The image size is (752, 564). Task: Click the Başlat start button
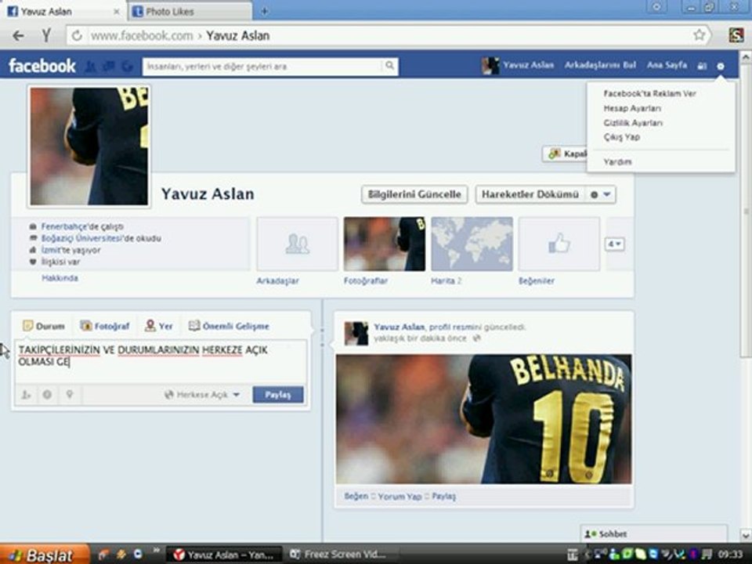[44, 555]
